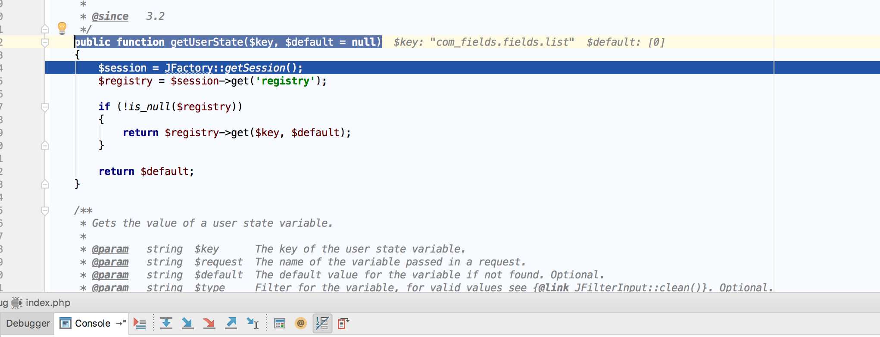Collapse the getUserState function fold marker
The width and height of the screenshot is (880, 337).
point(45,42)
